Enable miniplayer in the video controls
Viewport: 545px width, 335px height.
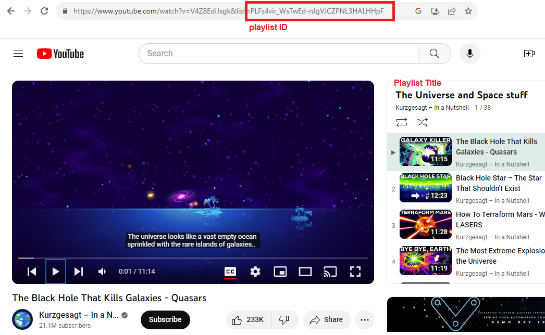pos(280,272)
